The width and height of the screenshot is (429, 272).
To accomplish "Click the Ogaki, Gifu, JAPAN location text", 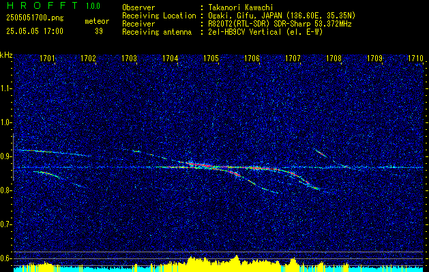I will [282, 16].
